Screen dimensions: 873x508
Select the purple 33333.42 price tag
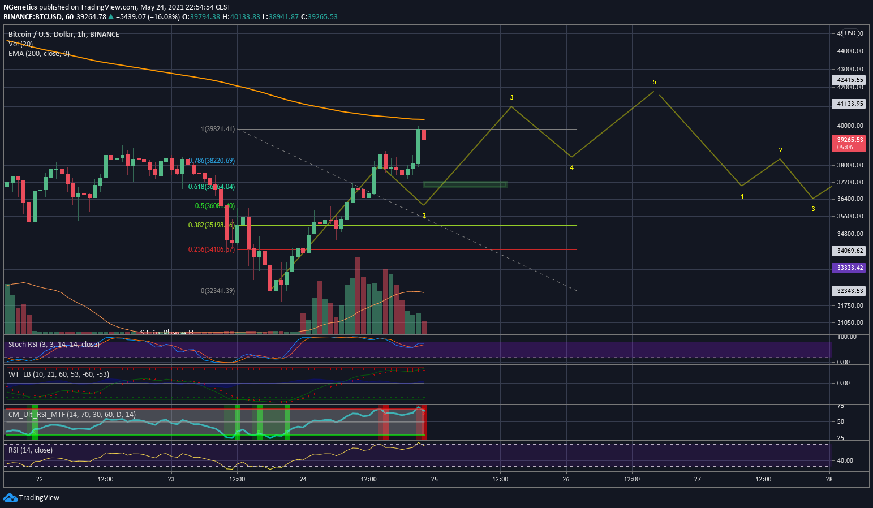click(850, 268)
